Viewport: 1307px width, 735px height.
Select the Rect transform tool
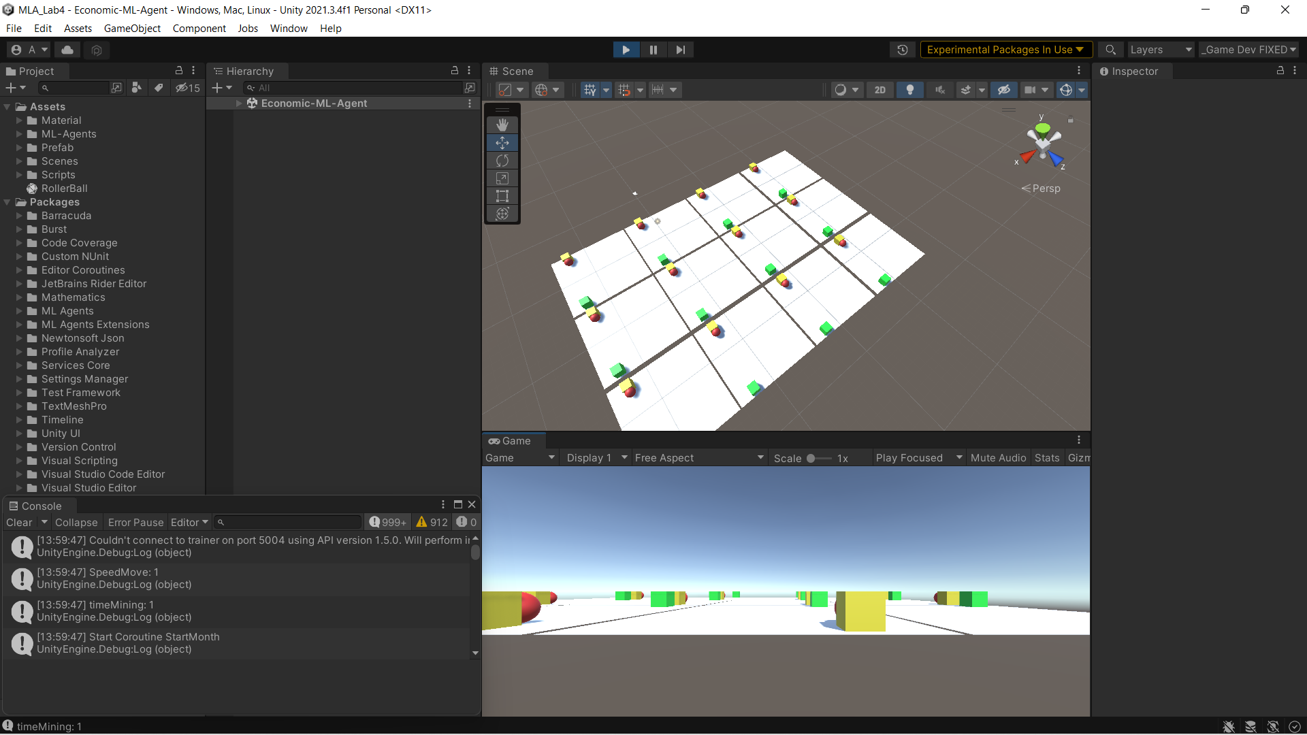coord(502,196)
